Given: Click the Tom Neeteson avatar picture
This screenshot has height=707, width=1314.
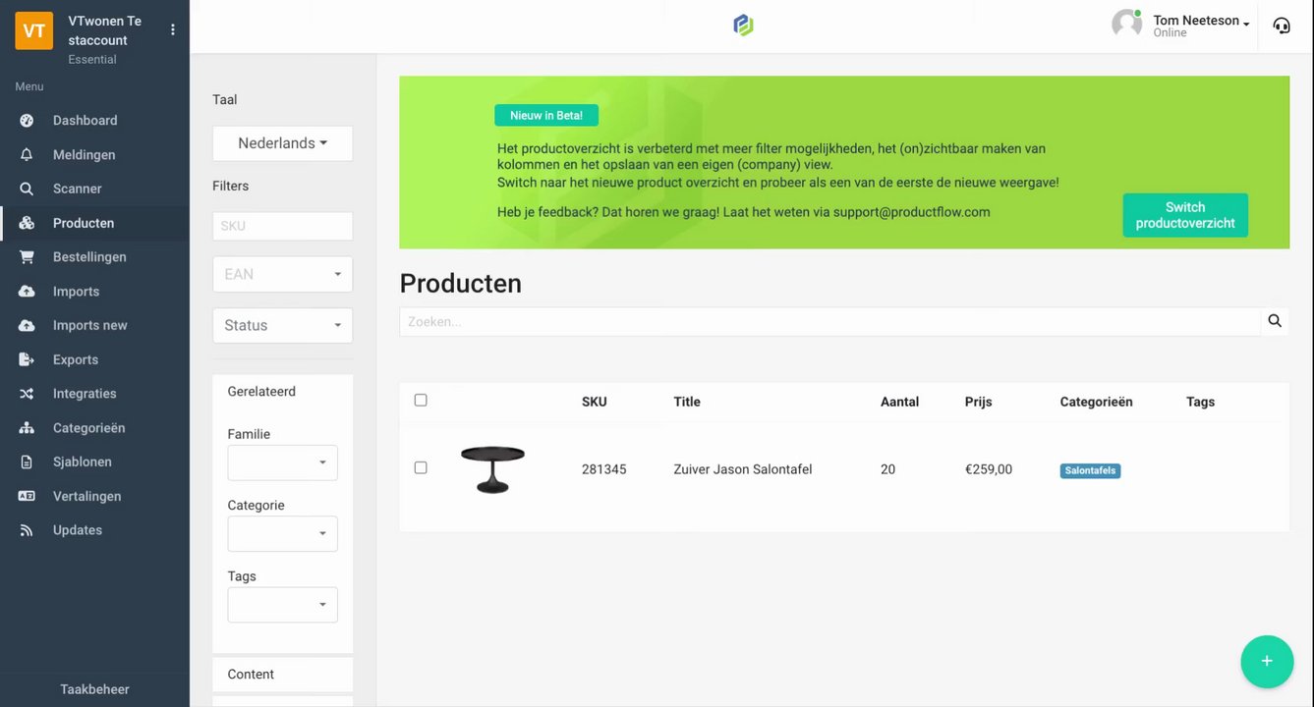Looking at the screenshot, I should [x=1126, y=25].
